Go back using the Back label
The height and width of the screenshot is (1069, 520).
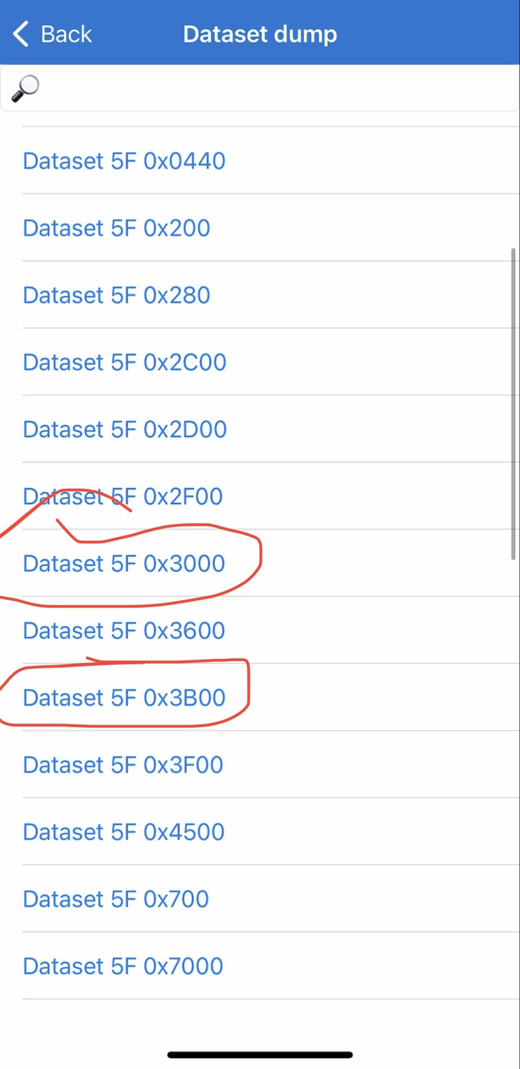coord(66,34)
